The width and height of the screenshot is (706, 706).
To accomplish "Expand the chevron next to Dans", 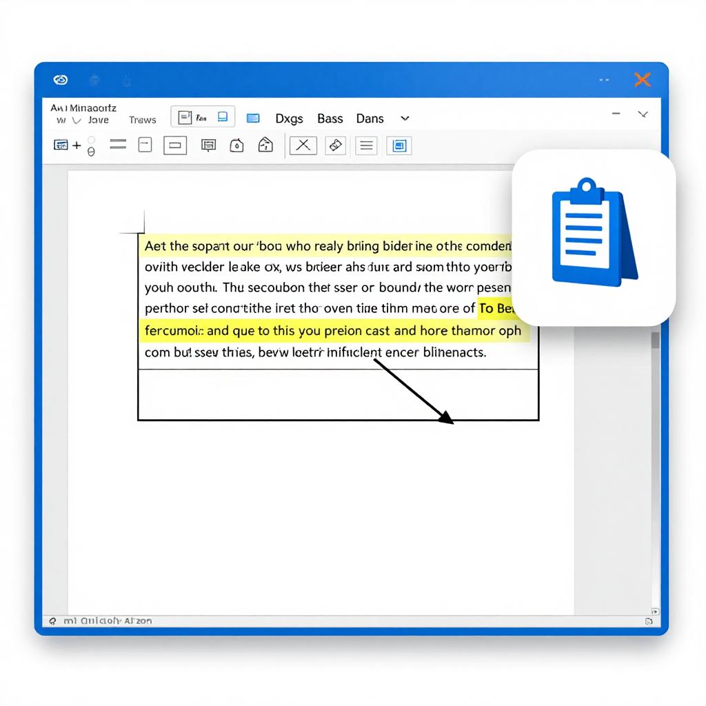I will click(405, 119).
